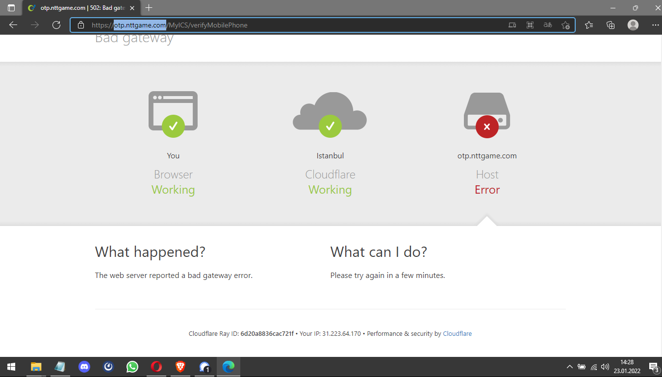Screen dimensions: 662x377
Task: Reload the otp.nttgame.com page
Action: pyautogui.click(x=56, y=25)
